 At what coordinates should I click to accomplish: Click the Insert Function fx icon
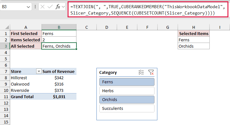pyautogui.click(x=58, y=7)
